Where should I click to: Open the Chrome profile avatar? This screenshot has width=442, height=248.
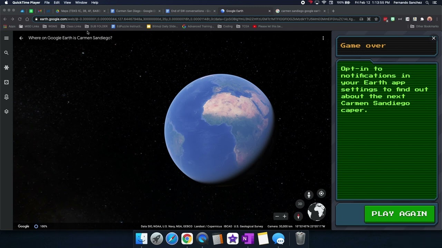430,19
